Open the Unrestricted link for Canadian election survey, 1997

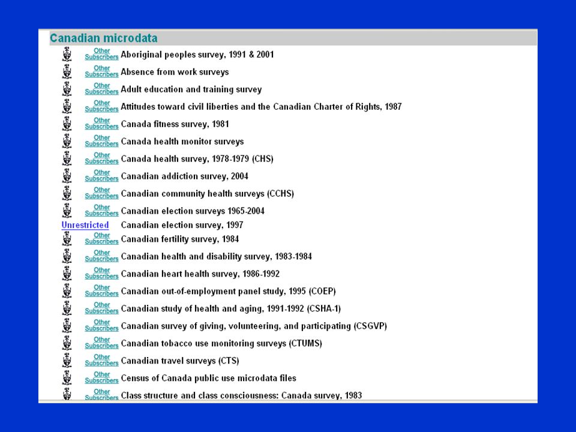click(x=85, y=225)
